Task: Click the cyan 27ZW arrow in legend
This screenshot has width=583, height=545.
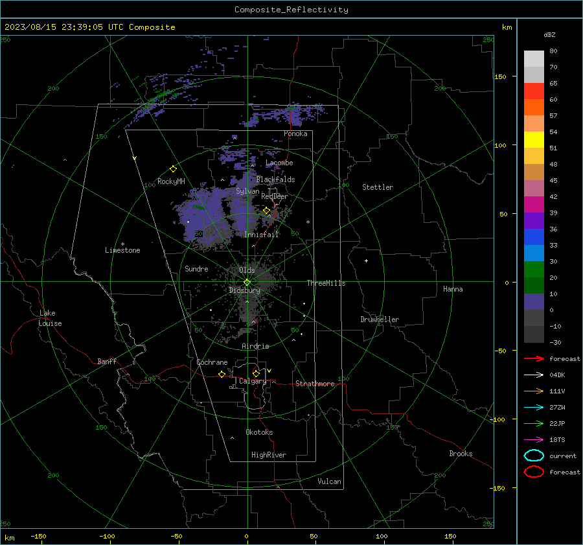Action: click(534, 408)
